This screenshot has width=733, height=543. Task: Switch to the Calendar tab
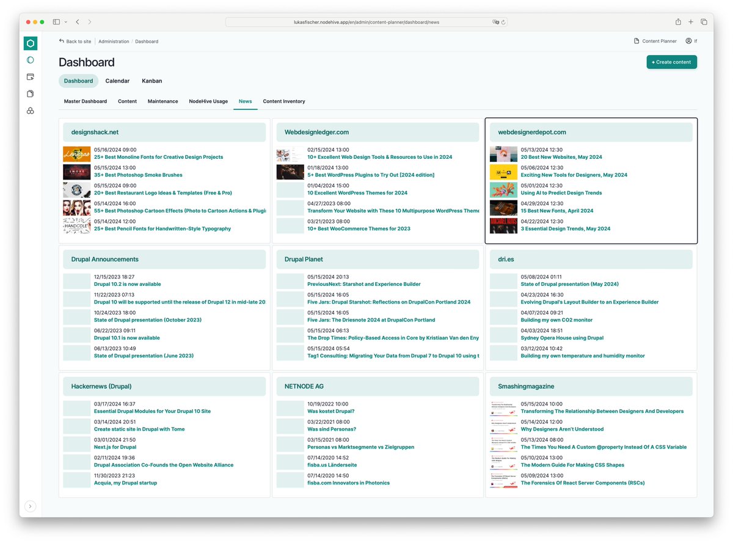click(117, 81)
